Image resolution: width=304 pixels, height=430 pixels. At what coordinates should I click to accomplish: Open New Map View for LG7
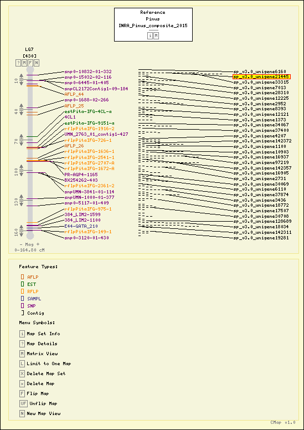pyautogui.click(x=36, y=63)
